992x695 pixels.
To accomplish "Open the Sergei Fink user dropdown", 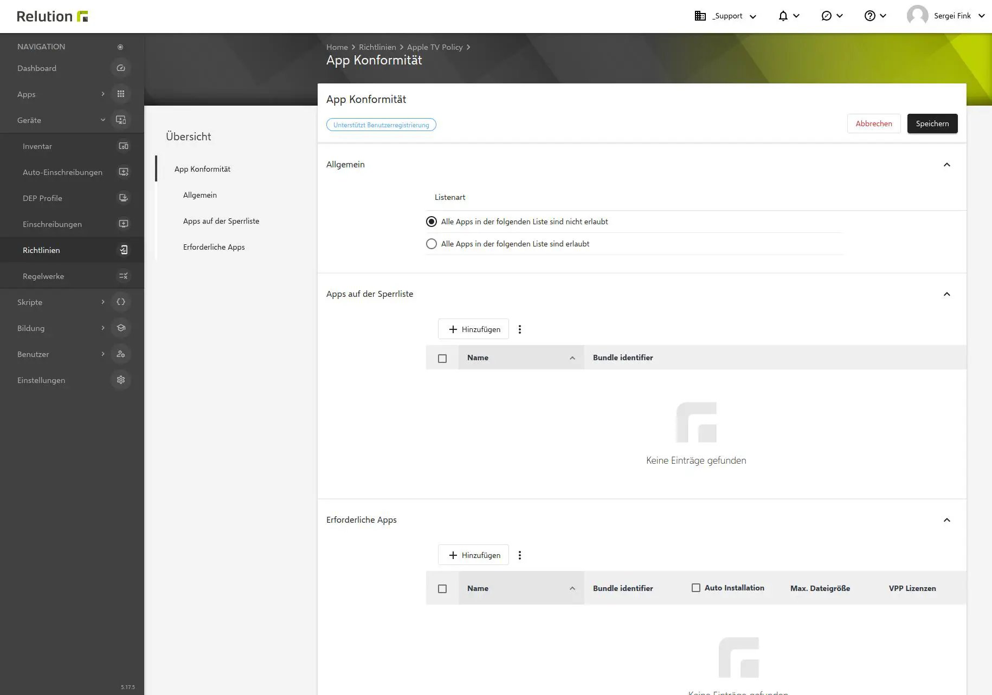I will (x=946, y=16).
